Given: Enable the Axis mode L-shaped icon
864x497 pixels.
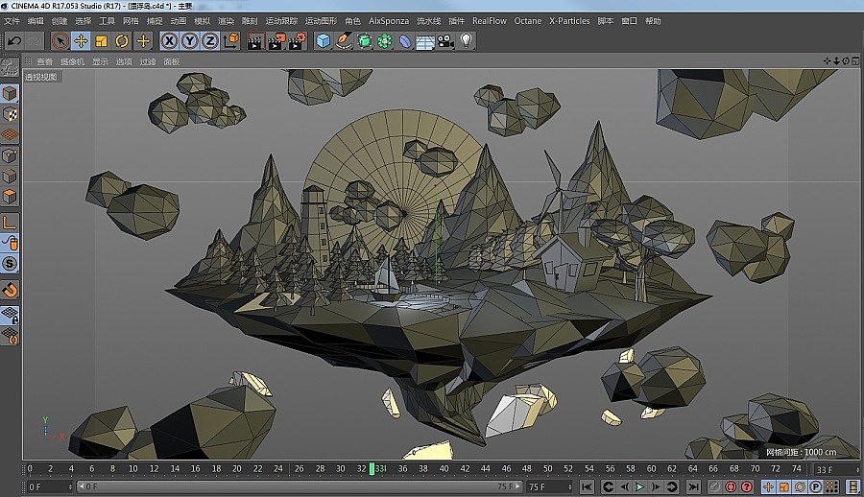Looking at the screenshot, I should coord(10,222).
